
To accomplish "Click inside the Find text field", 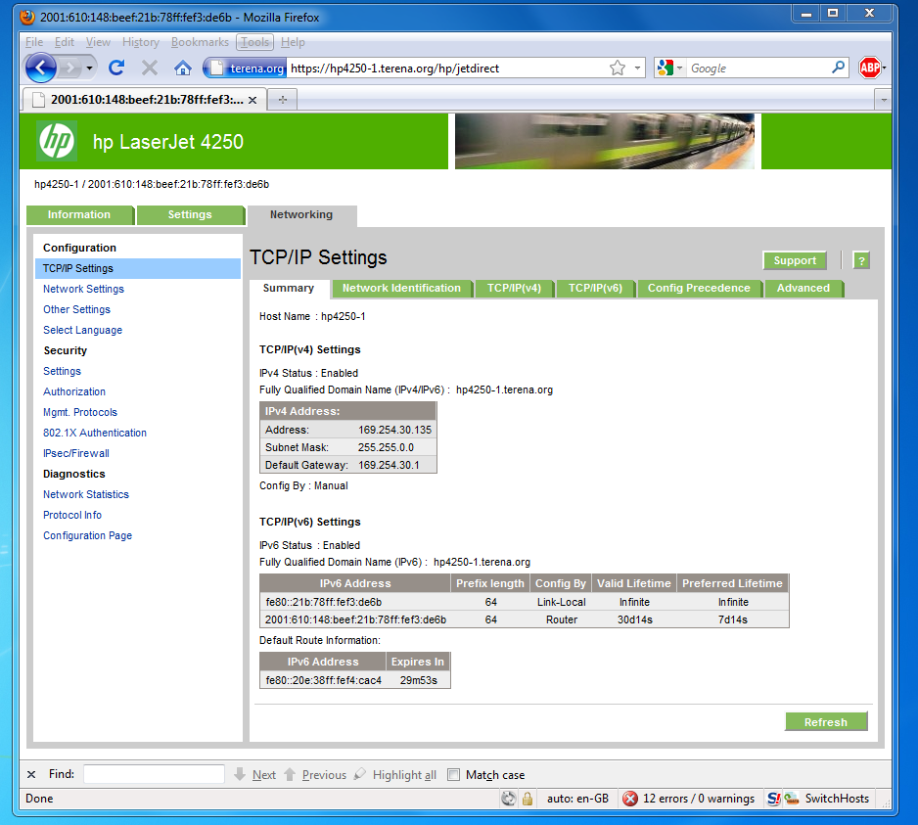I will pyautogui.click(x=154, y=774).
